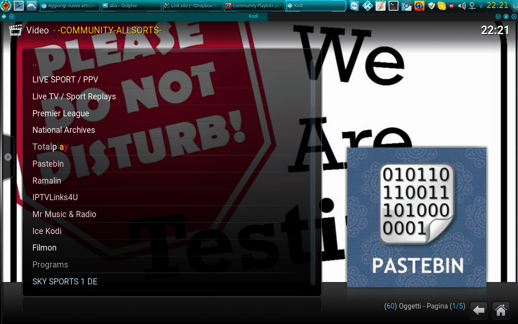Click the Video clapperboard icon

pos(15,30)
